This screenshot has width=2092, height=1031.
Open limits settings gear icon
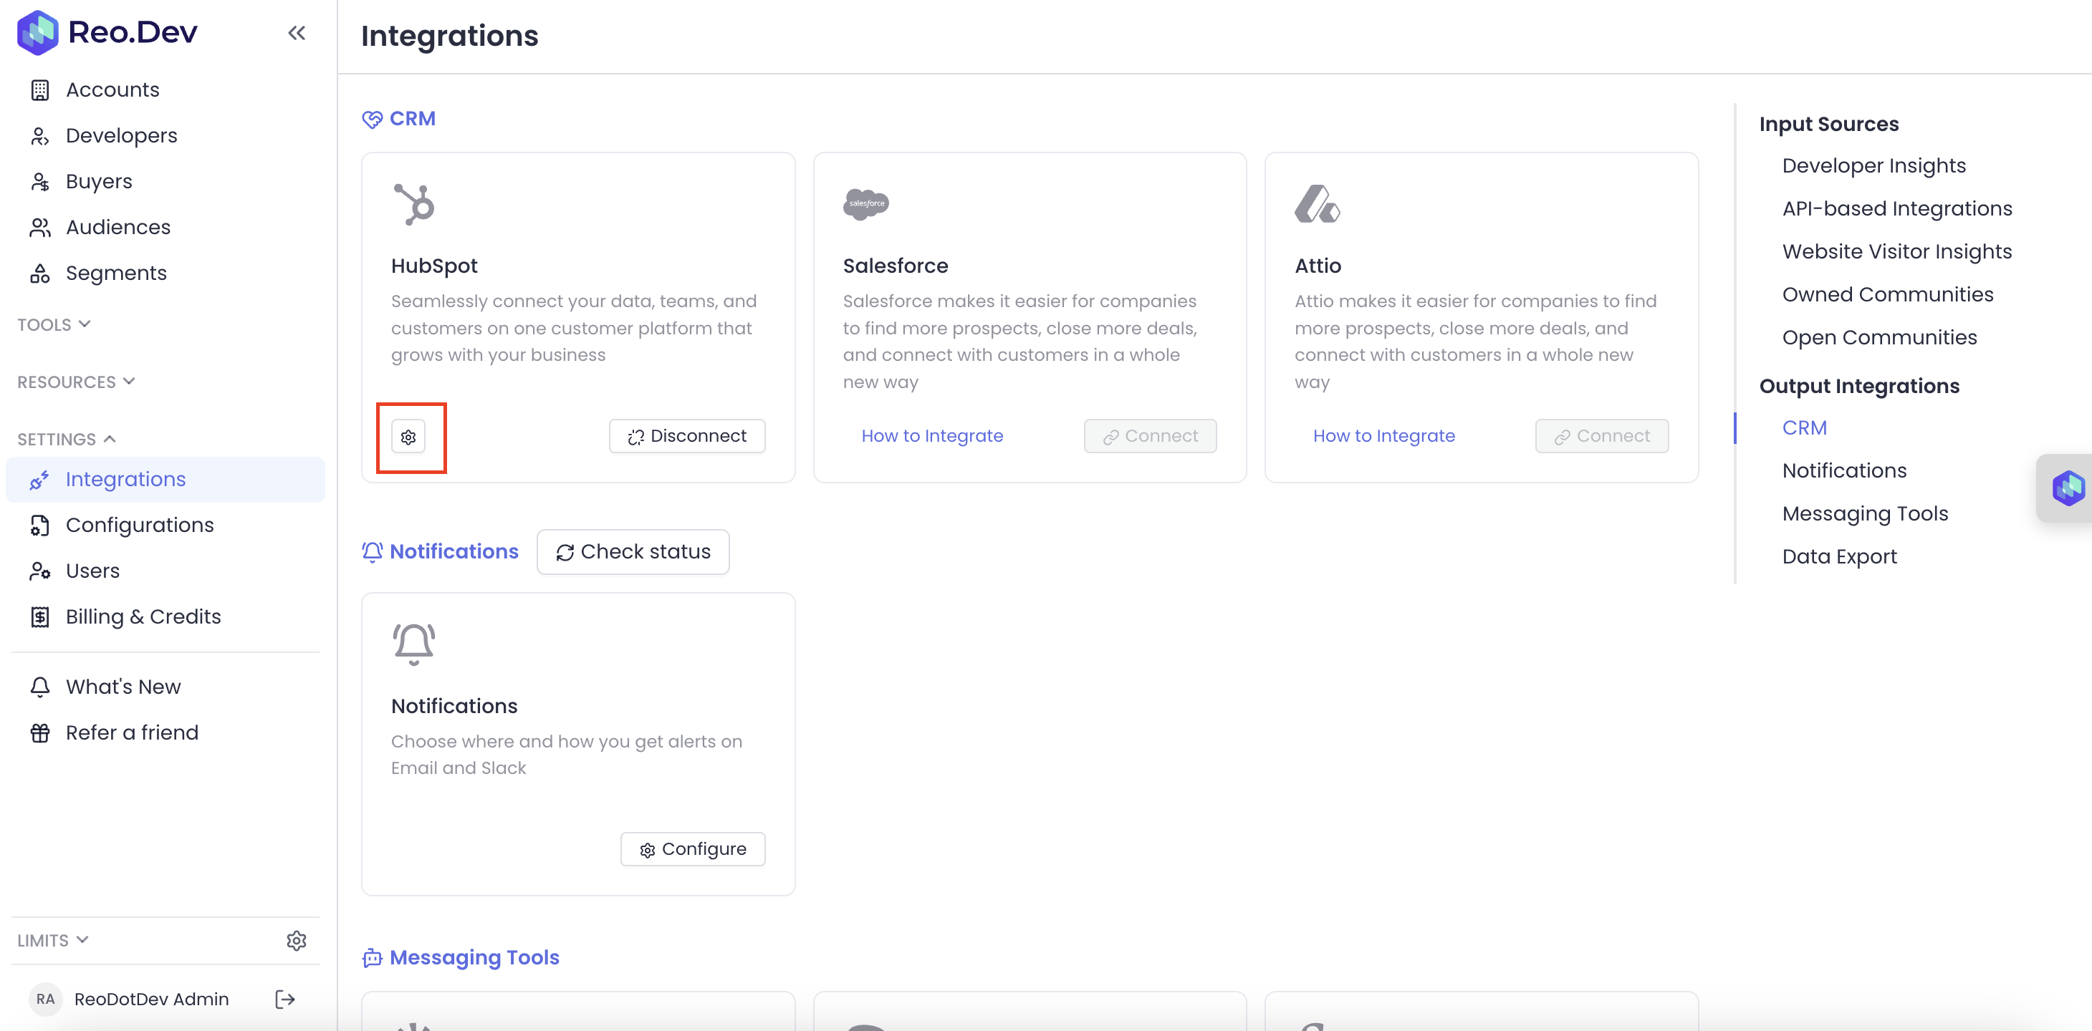(297, 940)
